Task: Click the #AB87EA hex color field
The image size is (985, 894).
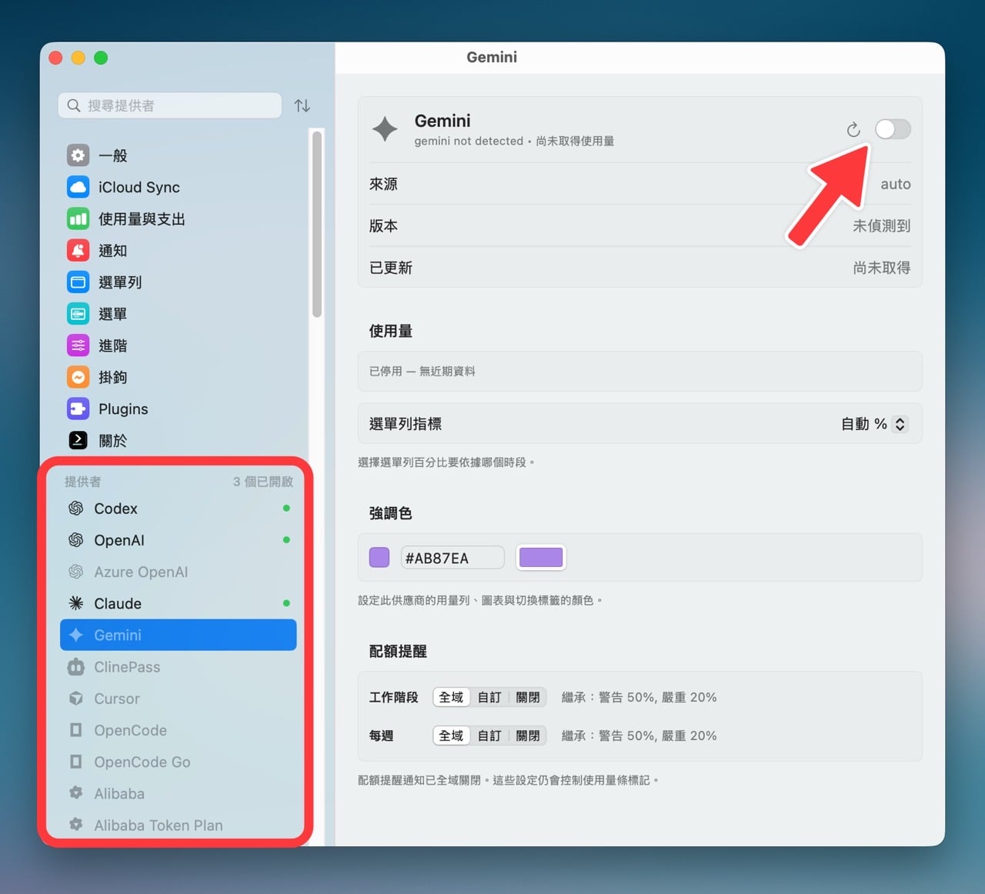Action: (x=452, y=558)
